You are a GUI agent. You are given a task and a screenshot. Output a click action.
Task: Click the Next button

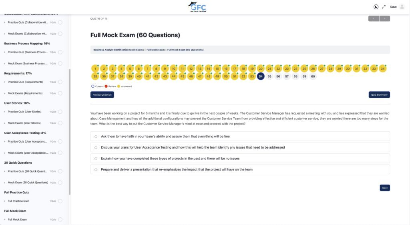[x=385, y=188]
